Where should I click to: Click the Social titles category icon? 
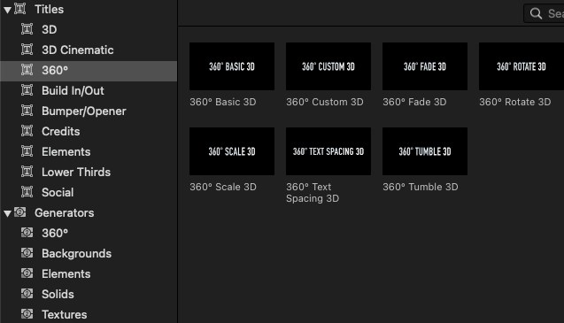27,192
